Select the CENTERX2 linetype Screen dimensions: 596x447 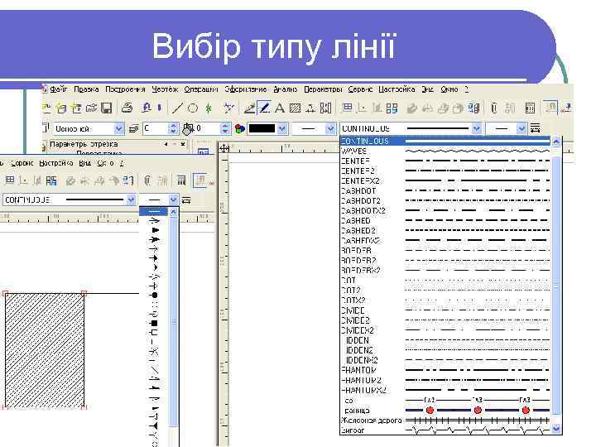pyautogui.click(x=445, y=181)
